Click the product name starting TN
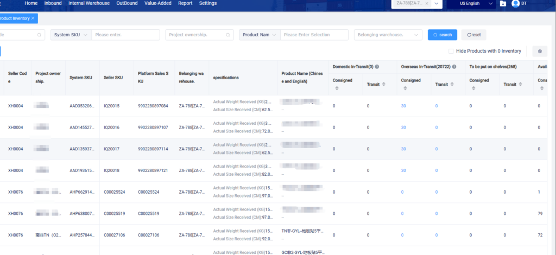This screenshot has width=556, height=255. [302, 231]
